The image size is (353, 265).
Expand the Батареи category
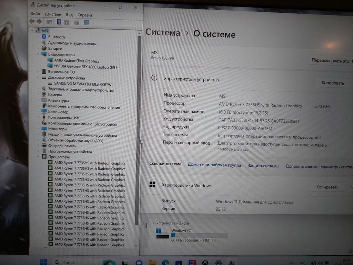tap(38, 49)
